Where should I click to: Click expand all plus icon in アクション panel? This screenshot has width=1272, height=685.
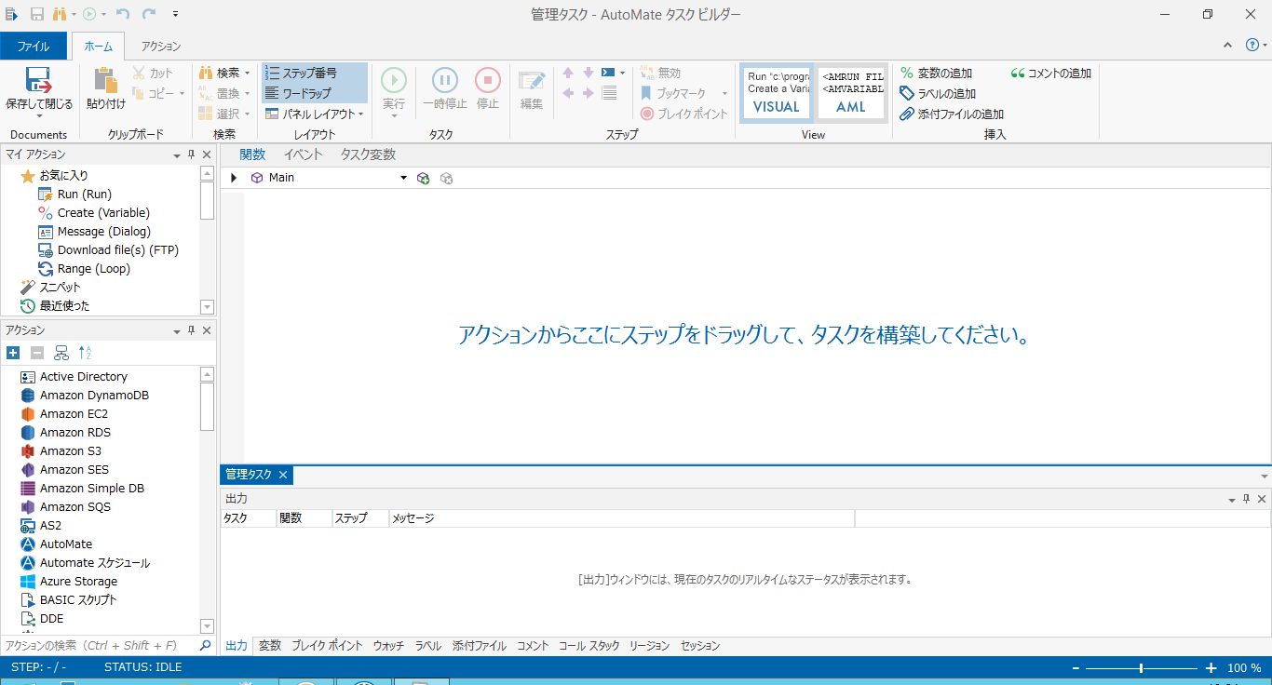(x=13, y=353)
